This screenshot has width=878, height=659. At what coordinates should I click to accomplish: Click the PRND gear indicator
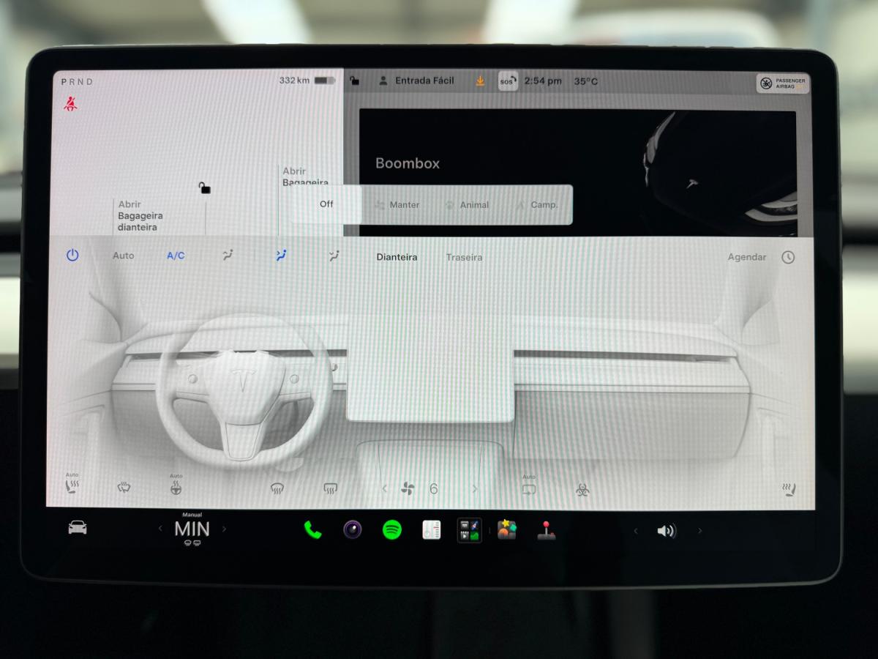78,82
